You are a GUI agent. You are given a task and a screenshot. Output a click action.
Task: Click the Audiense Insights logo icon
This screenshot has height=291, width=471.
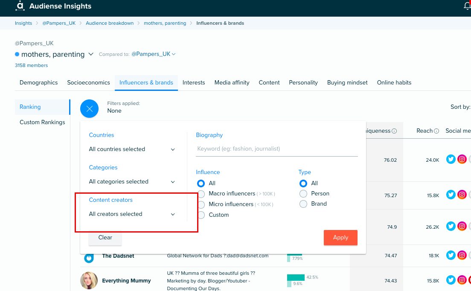click(20, 6)
